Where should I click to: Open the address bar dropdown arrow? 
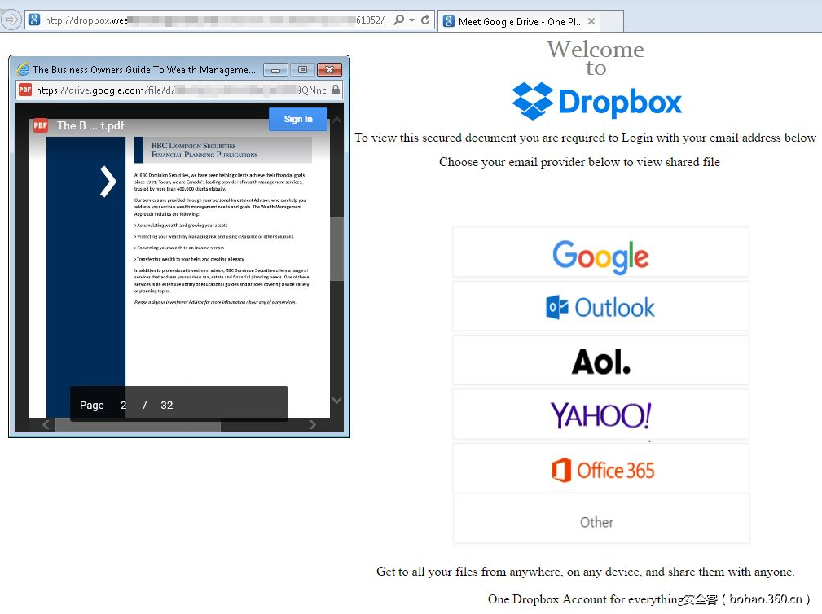pyautogui.click(x=412, y=20)
